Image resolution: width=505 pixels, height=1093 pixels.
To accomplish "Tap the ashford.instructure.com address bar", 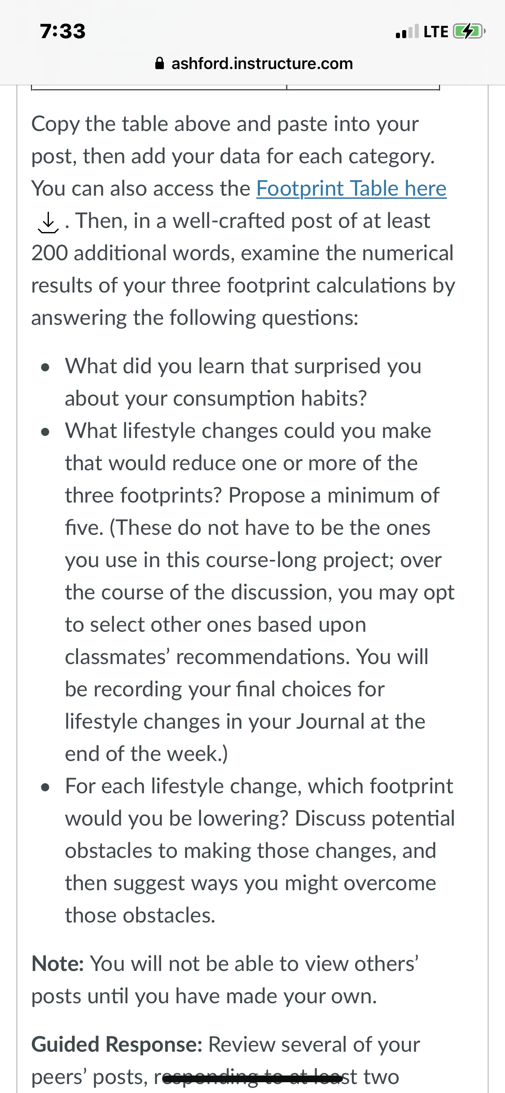I will point(254,63).
